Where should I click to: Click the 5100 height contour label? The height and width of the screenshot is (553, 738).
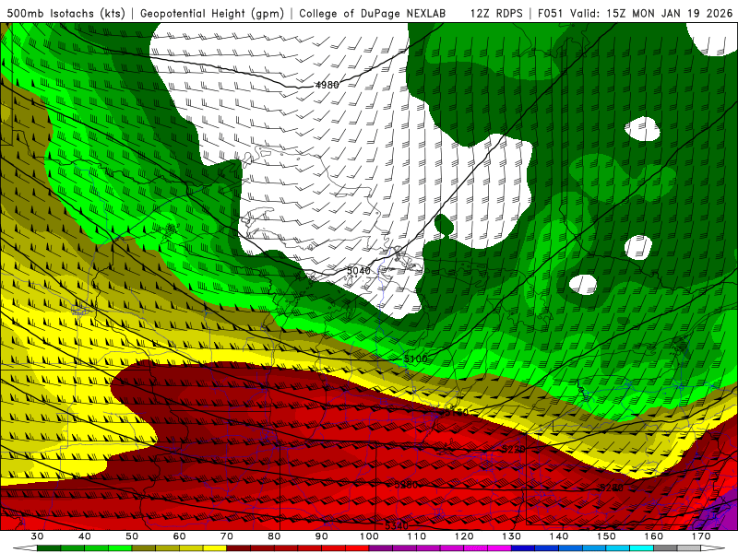416,359
